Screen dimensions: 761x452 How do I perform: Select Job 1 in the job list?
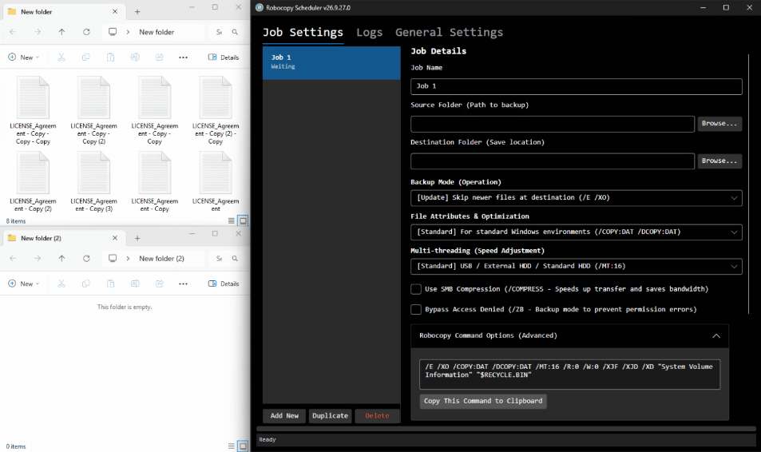(x=331, y=63)
